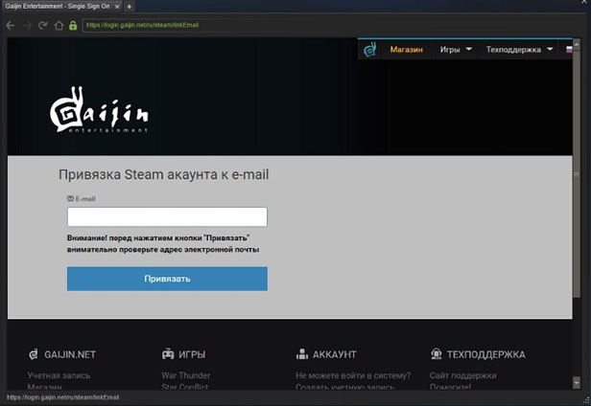Click the Внимание! warning text line

pos(158,238)
